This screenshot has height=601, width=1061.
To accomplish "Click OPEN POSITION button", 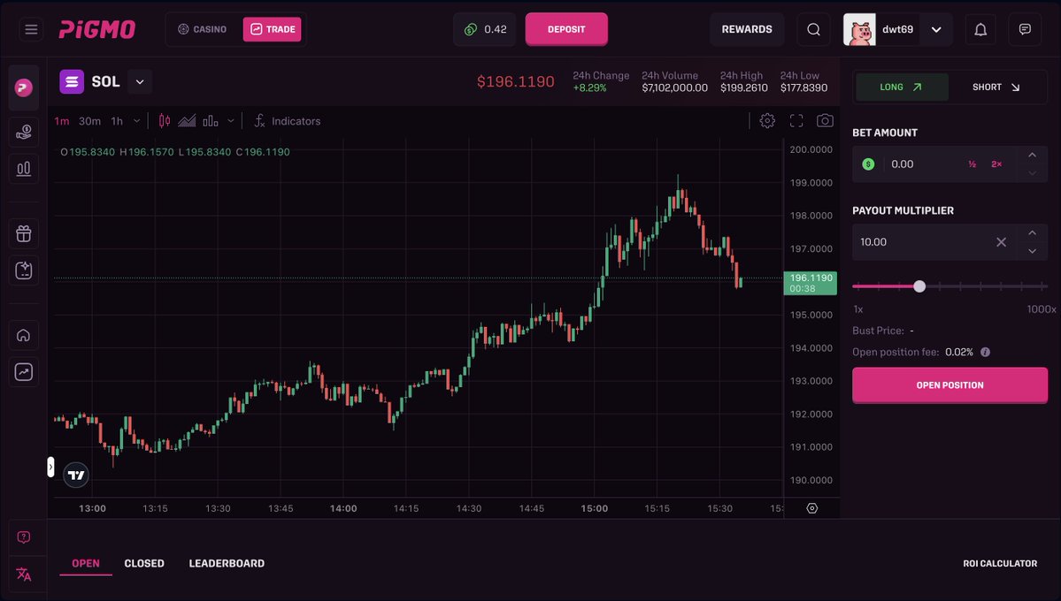I will [950, 385].
